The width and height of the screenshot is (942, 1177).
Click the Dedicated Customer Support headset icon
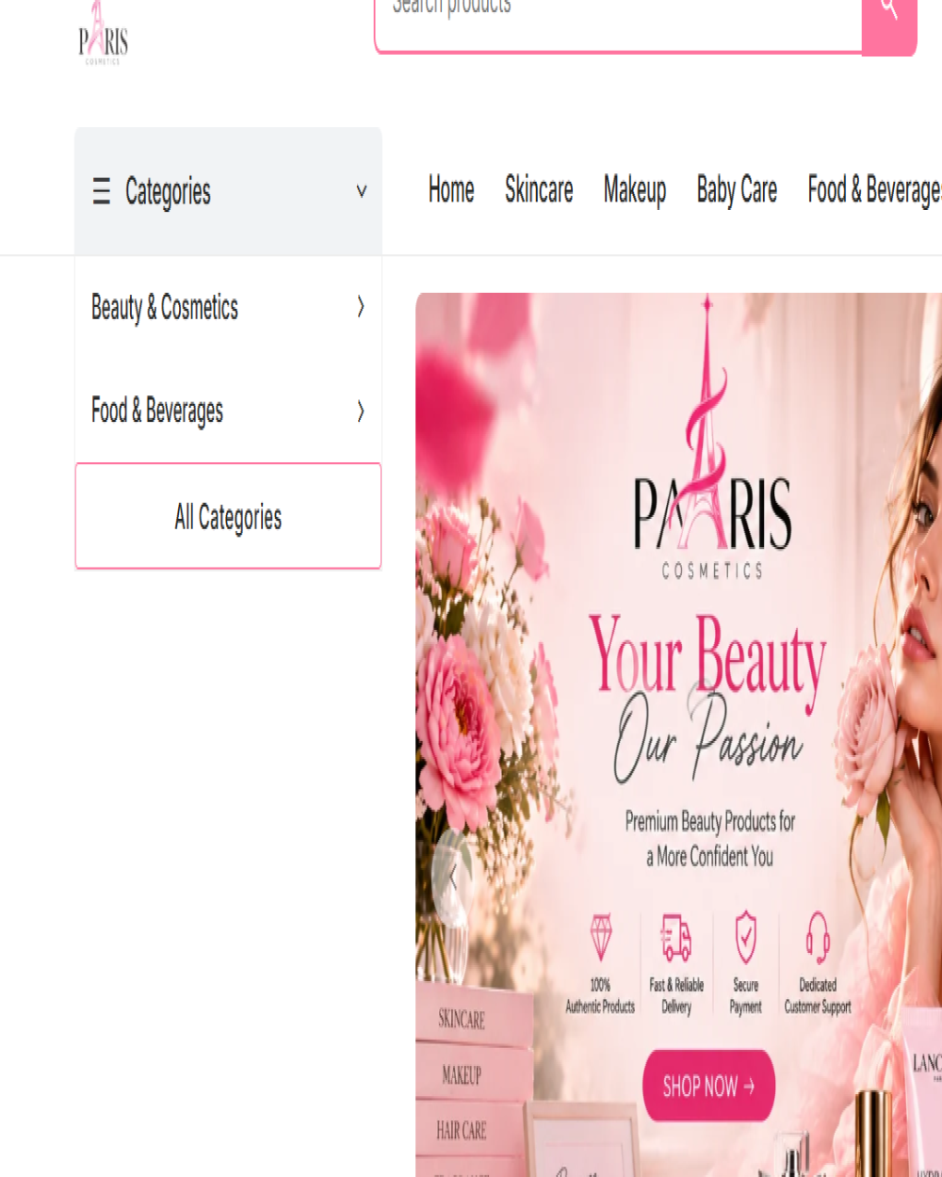[818, 937]
